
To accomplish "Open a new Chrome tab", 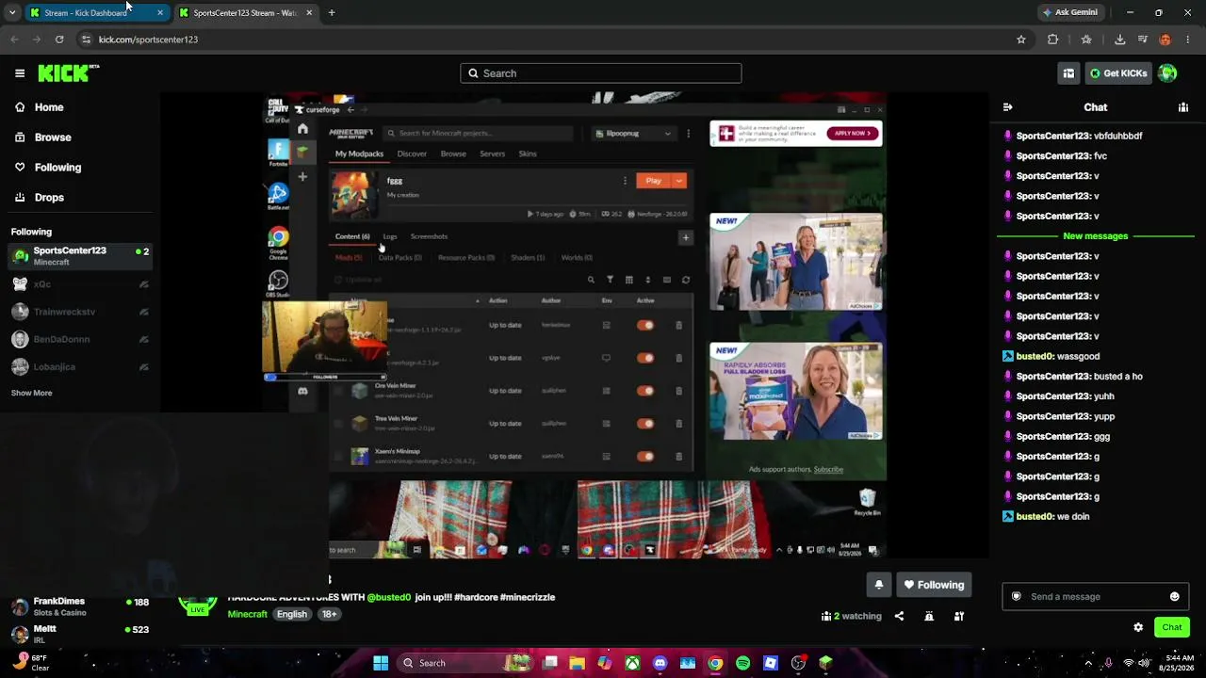I will (x=332, y=12).
